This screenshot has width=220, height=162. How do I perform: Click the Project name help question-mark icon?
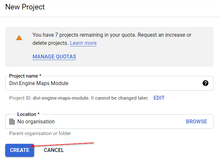[205, 83]
